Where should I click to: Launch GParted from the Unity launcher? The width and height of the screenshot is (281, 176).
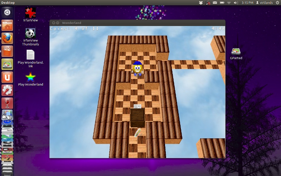pyautogui.click(x=7, y=64)
